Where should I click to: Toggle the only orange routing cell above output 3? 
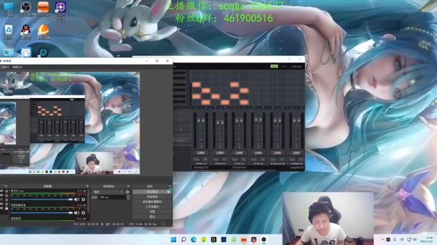click(x=215, y=96)
